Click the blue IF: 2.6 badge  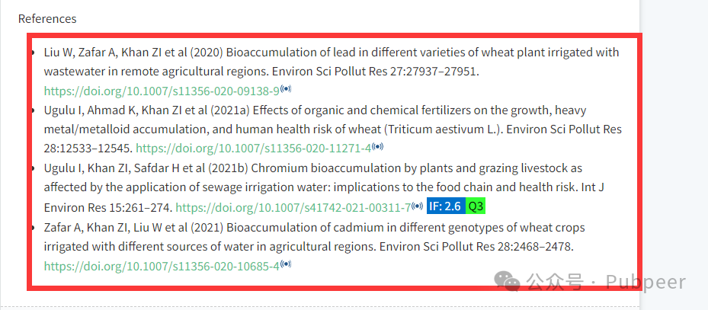coord(446,206)
